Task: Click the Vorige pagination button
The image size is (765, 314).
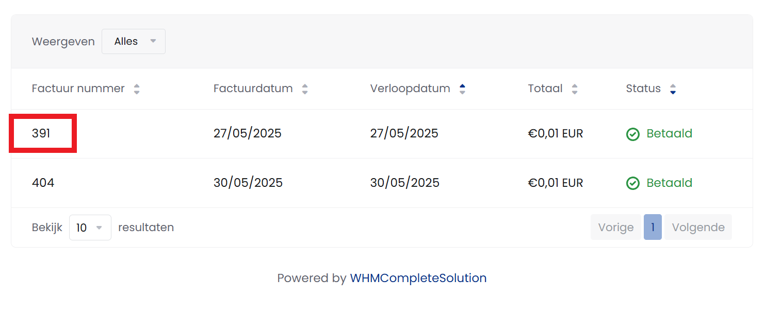Action: [615, 228]
